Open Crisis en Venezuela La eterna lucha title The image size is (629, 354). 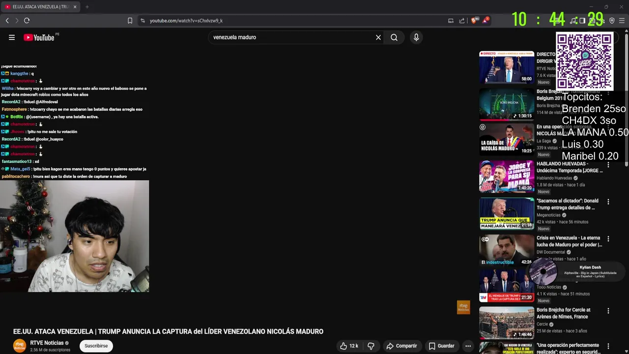(x=569, y=241)
